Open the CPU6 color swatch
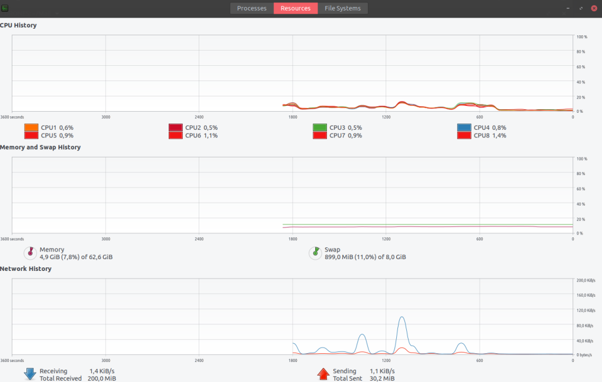Viewport: 602px width, 382px height. (176, 136)
